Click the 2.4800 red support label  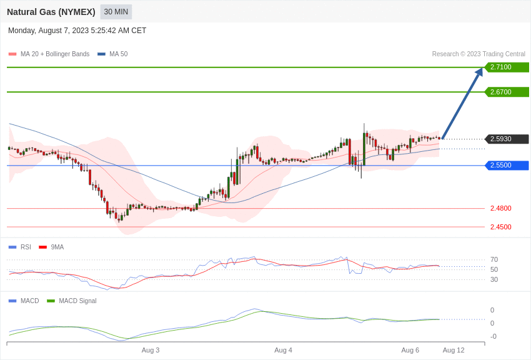[500, 208]
